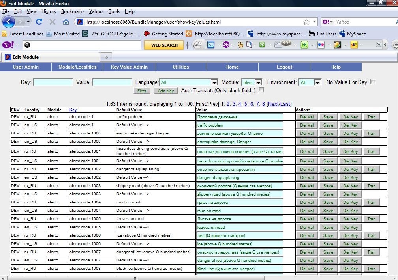This screenshot has width=398, height=280.
Task: Click the Flickr icon in Yahoo toolbar
Action: pyautogui.click(x=321, y=45)
